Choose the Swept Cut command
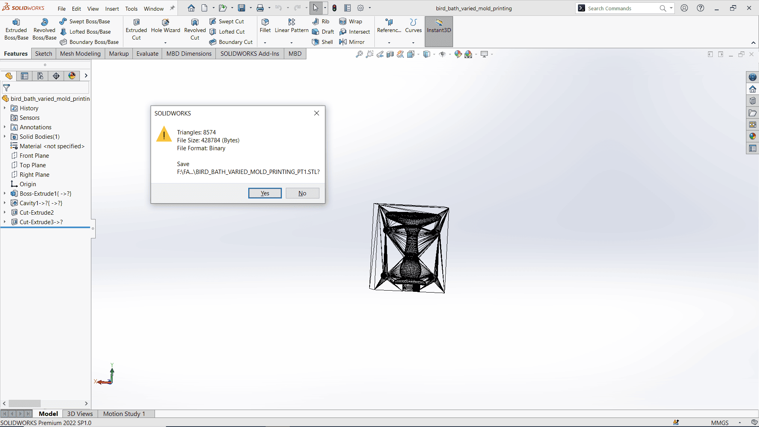The width and height of the screenshot is (759, 427). click(227, 21)
